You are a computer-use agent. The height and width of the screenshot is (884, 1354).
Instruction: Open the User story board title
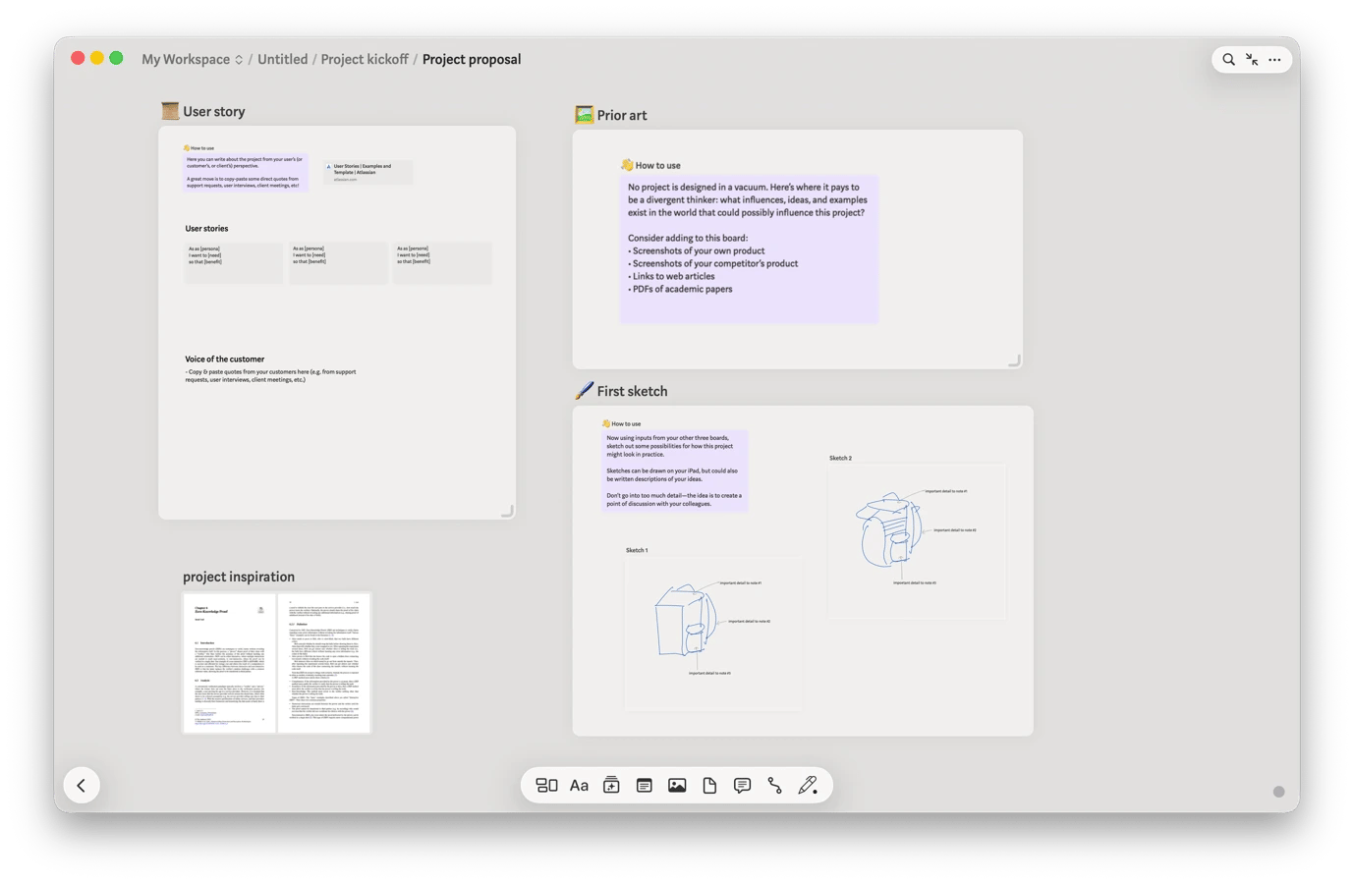coord(214,112)
